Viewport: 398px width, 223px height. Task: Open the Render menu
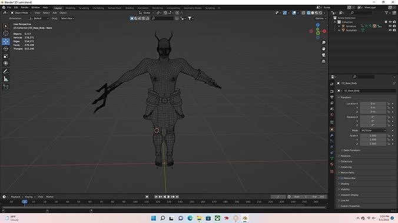pyautogui.click(x=25, y=8)
